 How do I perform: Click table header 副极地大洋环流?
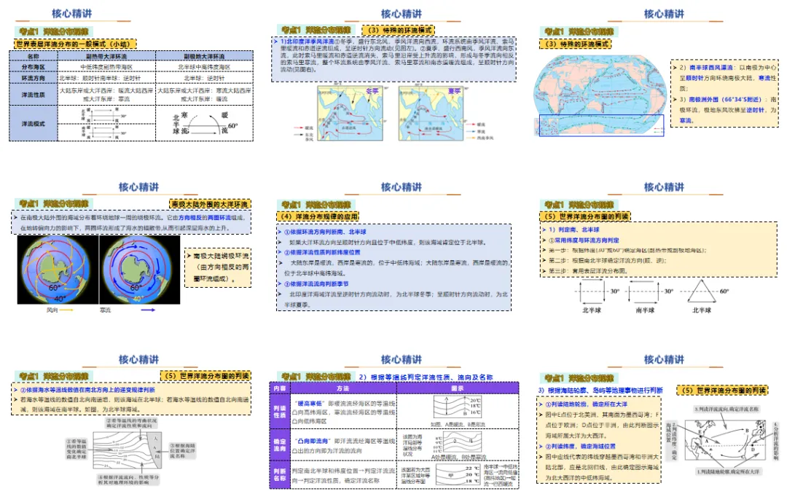click(204, 56)
